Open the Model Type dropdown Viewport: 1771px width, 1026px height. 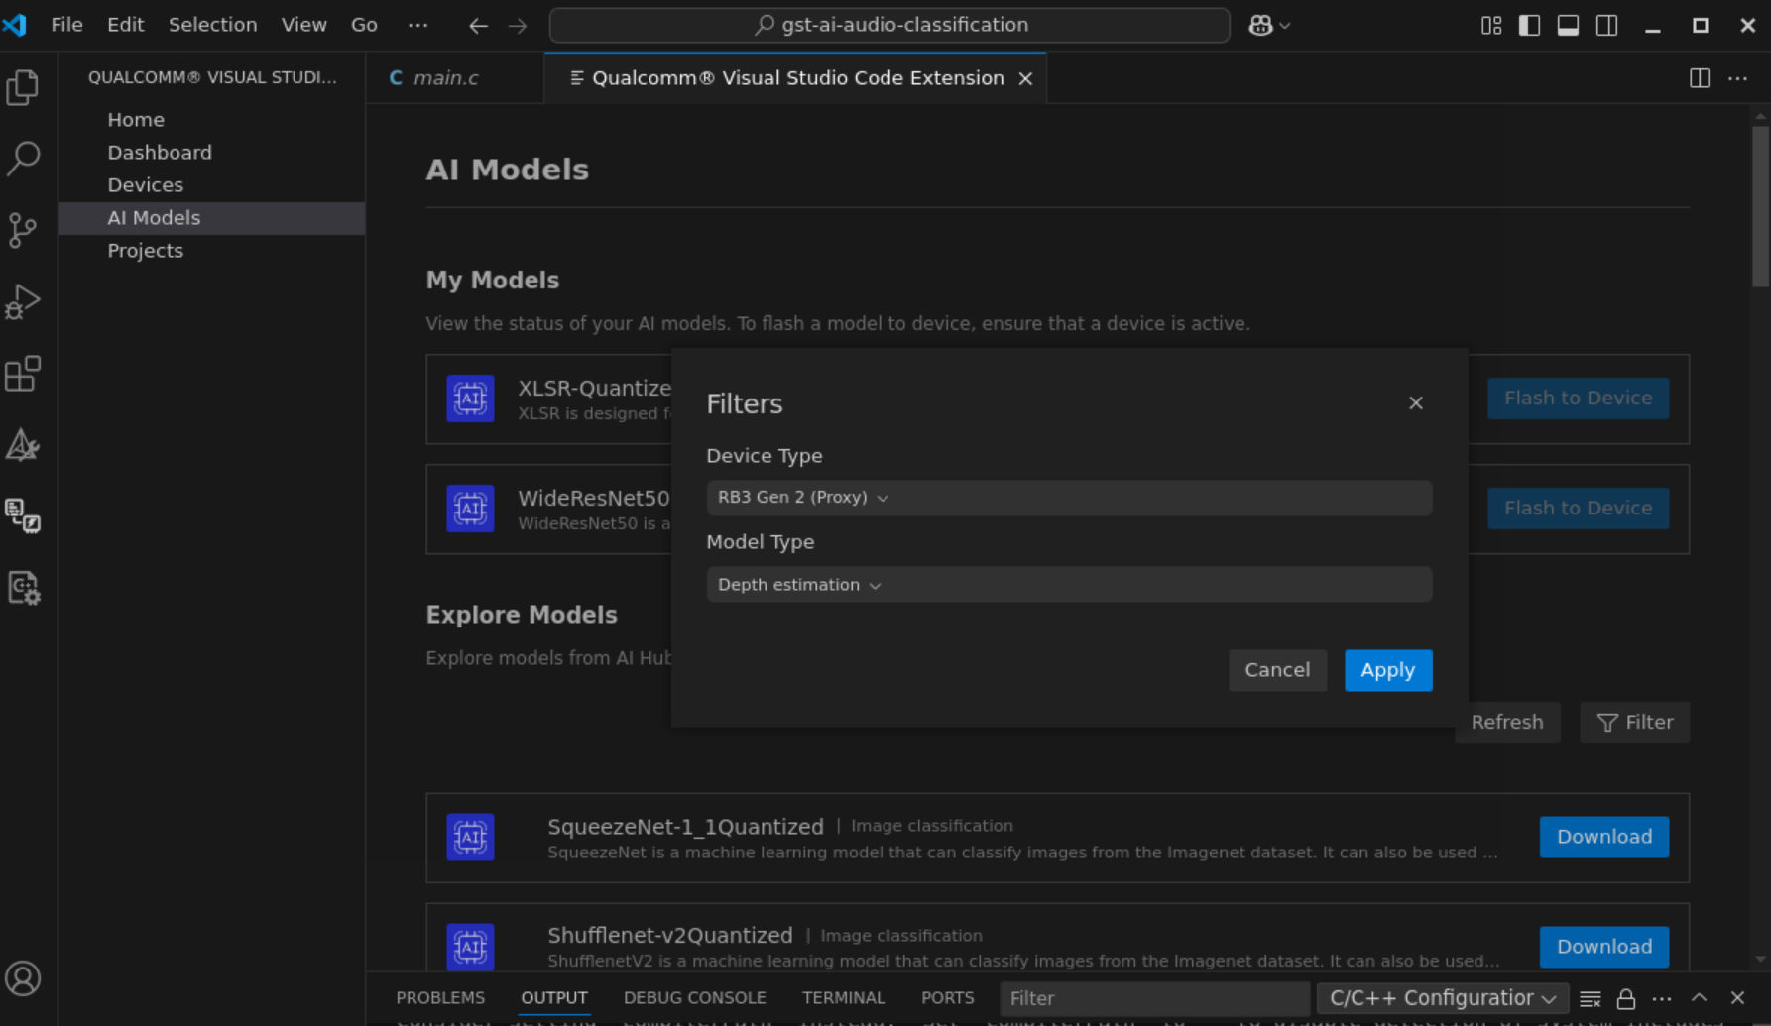point(1069,585)
